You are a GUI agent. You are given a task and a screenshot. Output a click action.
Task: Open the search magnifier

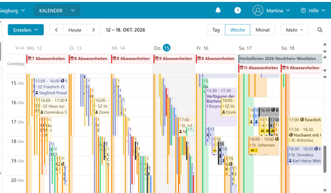pos(320,30)
